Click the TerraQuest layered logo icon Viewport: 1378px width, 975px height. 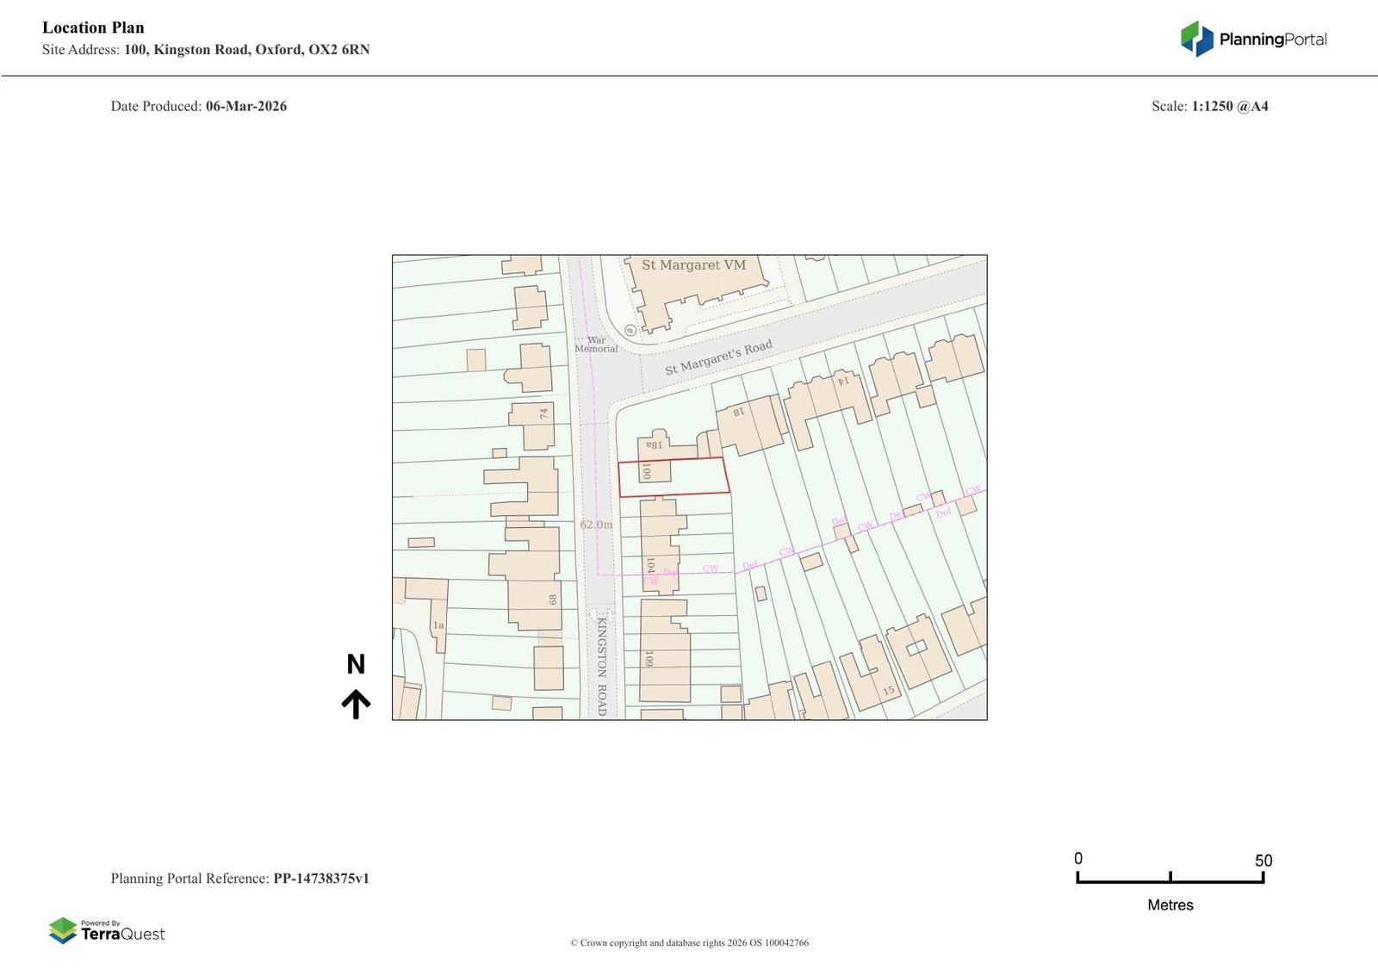(63, 930)
